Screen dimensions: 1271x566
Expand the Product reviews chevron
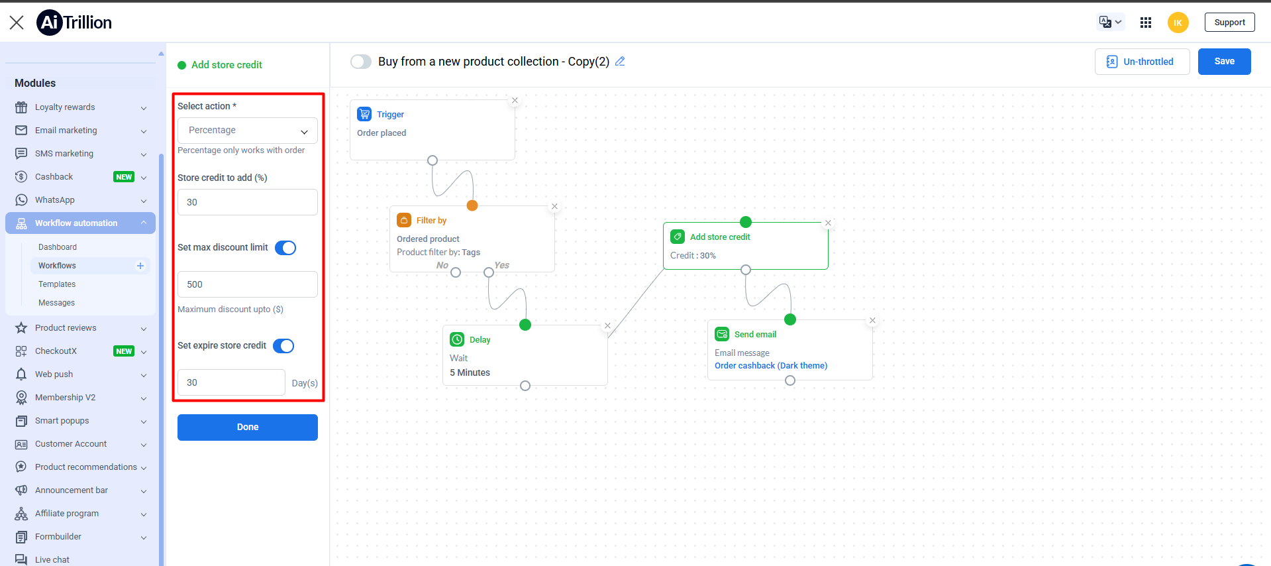[x=144, y=329]
